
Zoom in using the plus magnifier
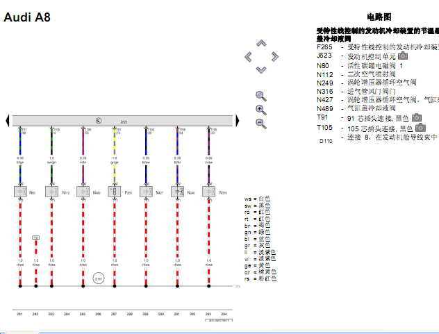click(x=261, y=110)
